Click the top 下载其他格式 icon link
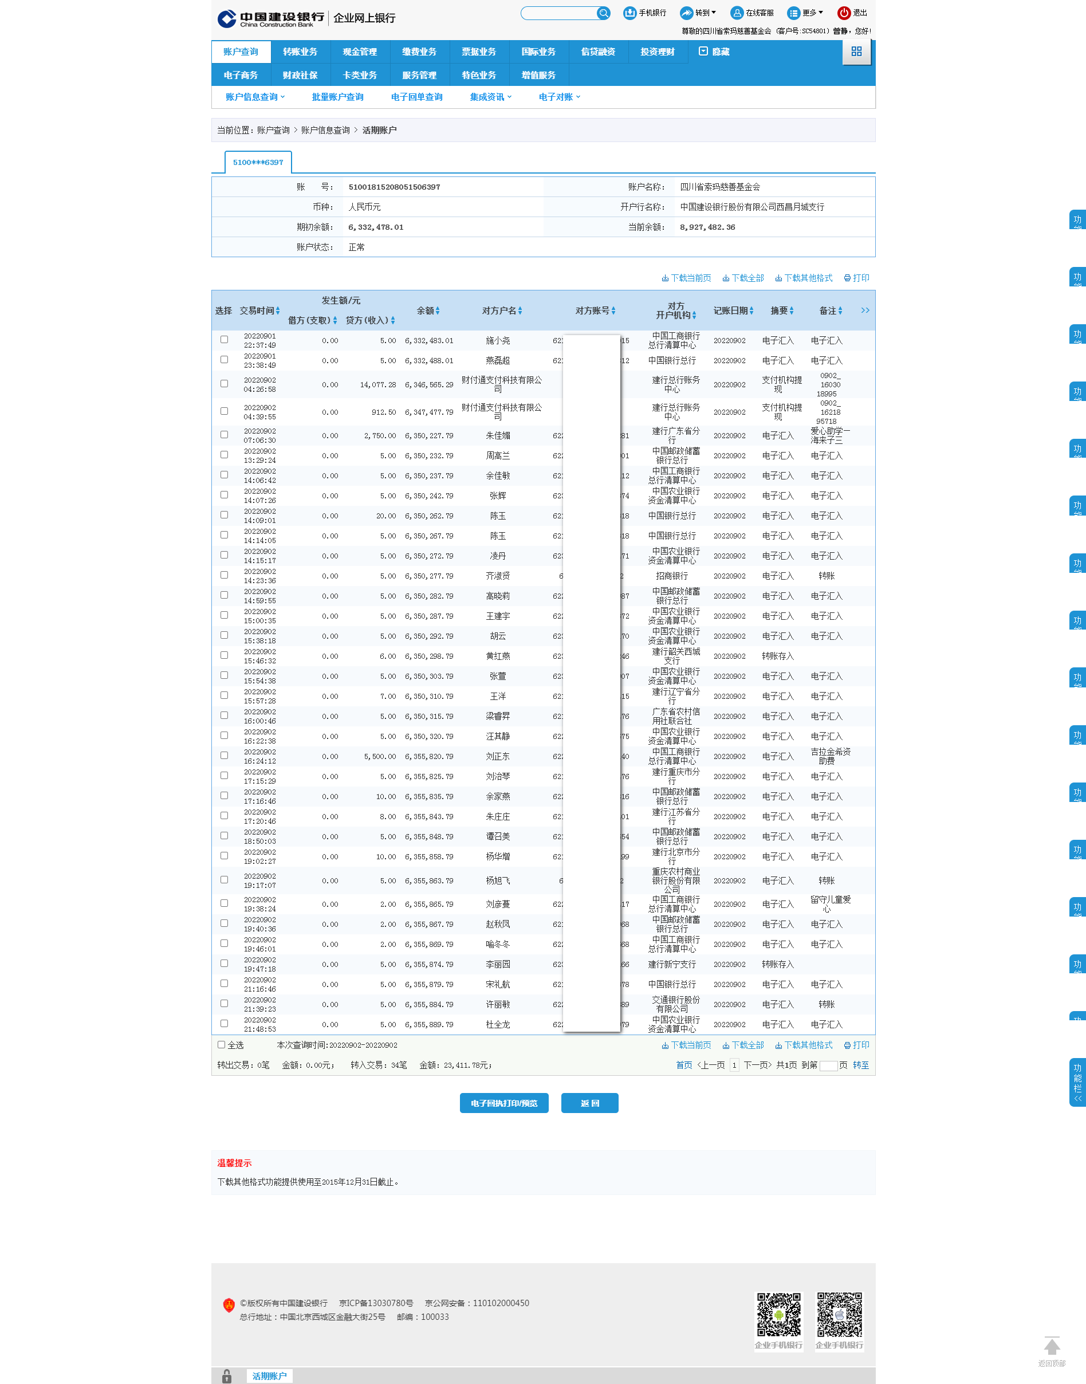The width and height of the screenshot is (1086, 1384). pyautogui.click(x=804, y=278)
